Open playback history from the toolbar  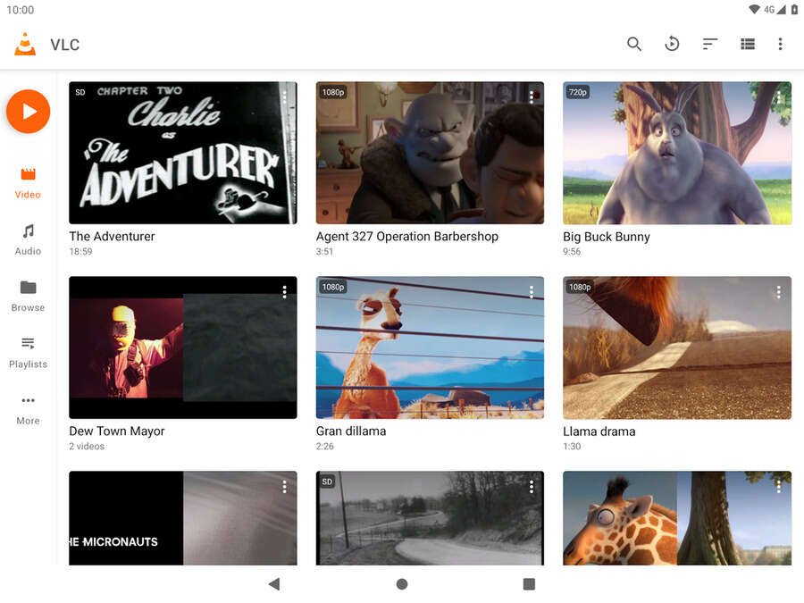(672, 43)
